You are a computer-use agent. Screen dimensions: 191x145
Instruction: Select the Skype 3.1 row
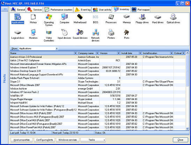click(97, 82)
